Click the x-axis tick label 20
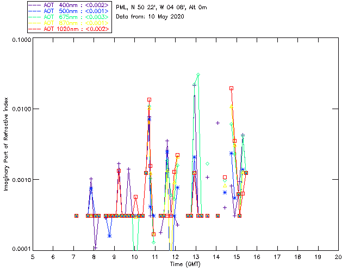348x278 pixels. [x=338, y=256]
